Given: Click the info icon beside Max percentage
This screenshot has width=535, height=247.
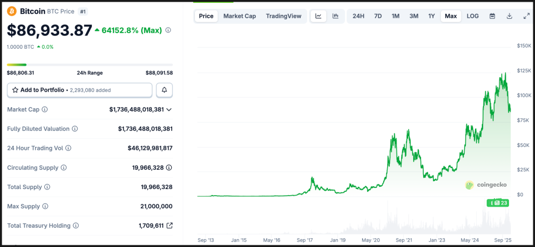Looking at the screenshot, I should tap(168, 30).
